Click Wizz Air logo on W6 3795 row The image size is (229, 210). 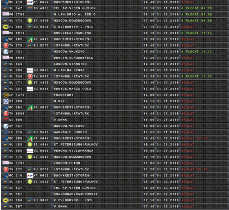click(x=6, y=14)
